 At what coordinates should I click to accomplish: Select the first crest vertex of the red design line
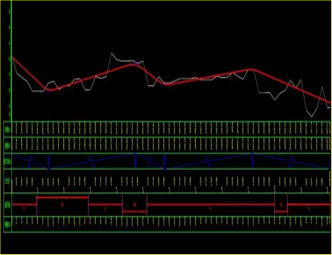click(x=135, y=64)
